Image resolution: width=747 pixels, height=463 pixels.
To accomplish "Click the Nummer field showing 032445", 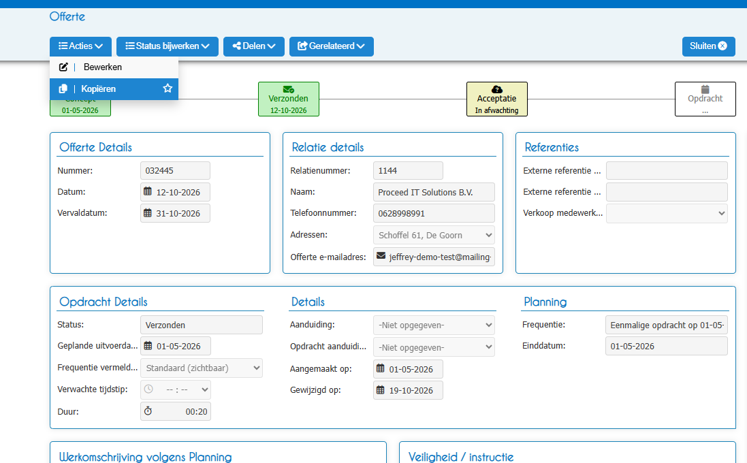I will coord(175,170).
